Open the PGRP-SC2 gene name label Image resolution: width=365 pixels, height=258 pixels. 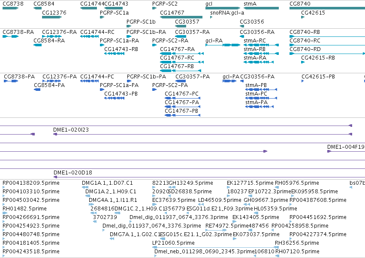click(x=165, y=4)
